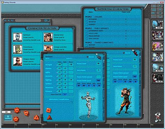Screen dimensions: 165x129
Task: Toggle the Secret option on the Martial Artist sheet
Action: (124, 53)
